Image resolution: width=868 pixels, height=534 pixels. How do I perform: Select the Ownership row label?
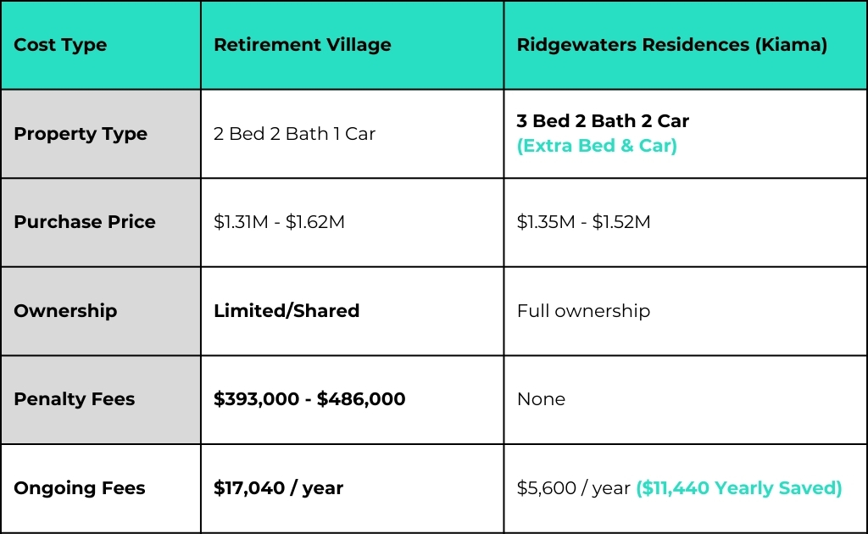pos(101,311)
